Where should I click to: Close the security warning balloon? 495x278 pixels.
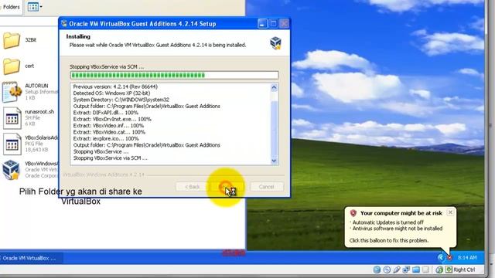450,212
